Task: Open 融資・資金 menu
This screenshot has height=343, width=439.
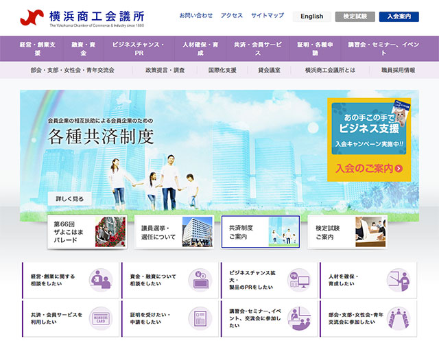Action: 84,49
